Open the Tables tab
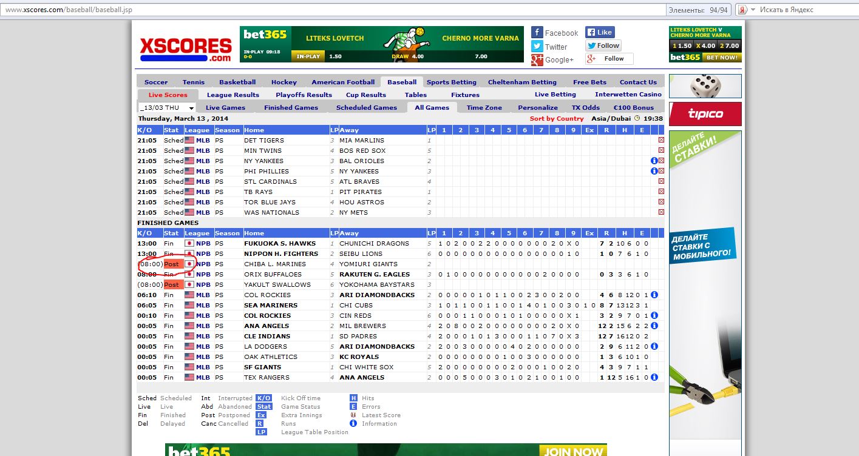Image resolution: width=859 pixels, height=456 pixels. tap(416, 95)
